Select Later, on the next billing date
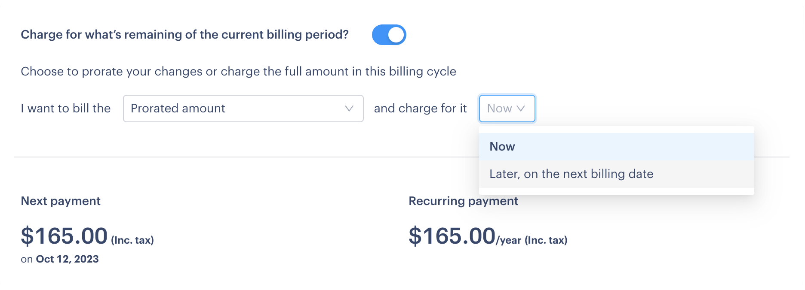The height and width of the screenshot is (290, 805). [571, 174]
